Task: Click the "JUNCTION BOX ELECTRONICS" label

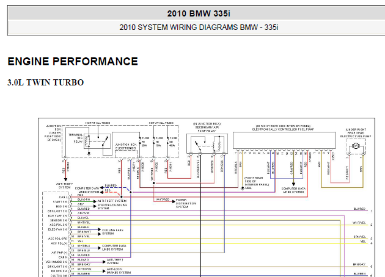Action: (x=126, y=146)
